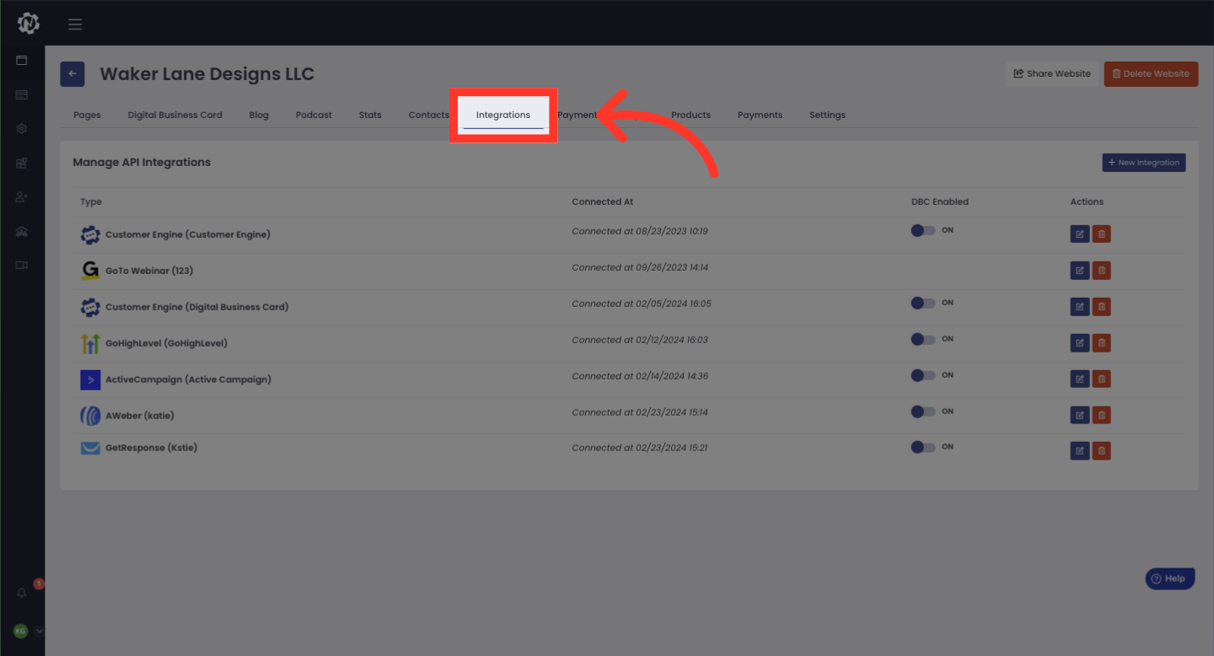Viewport: 1214px width, 656px height.
Task: Select the Integrations tab
Action: pos(503,115)
